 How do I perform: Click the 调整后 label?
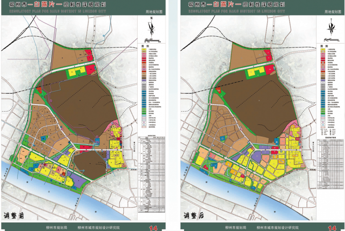click(194, 215)
